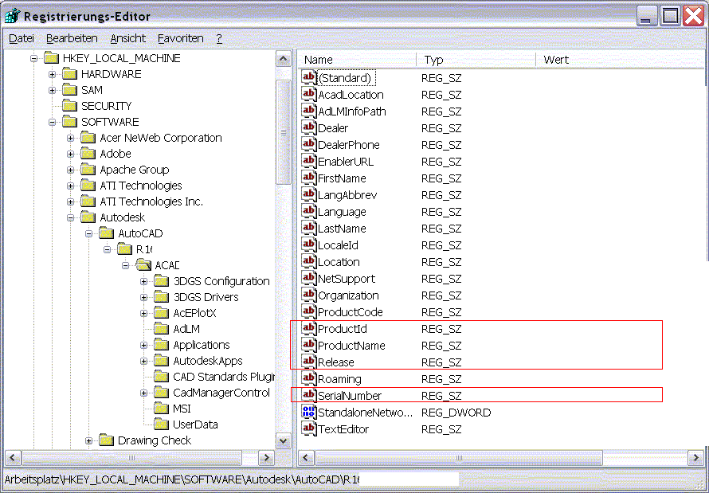Click the AcadLocation string value icon
709x493 pixels.
[x=309, y=94]
